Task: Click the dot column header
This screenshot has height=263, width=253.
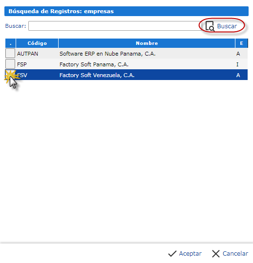Action: click(10, 43)
